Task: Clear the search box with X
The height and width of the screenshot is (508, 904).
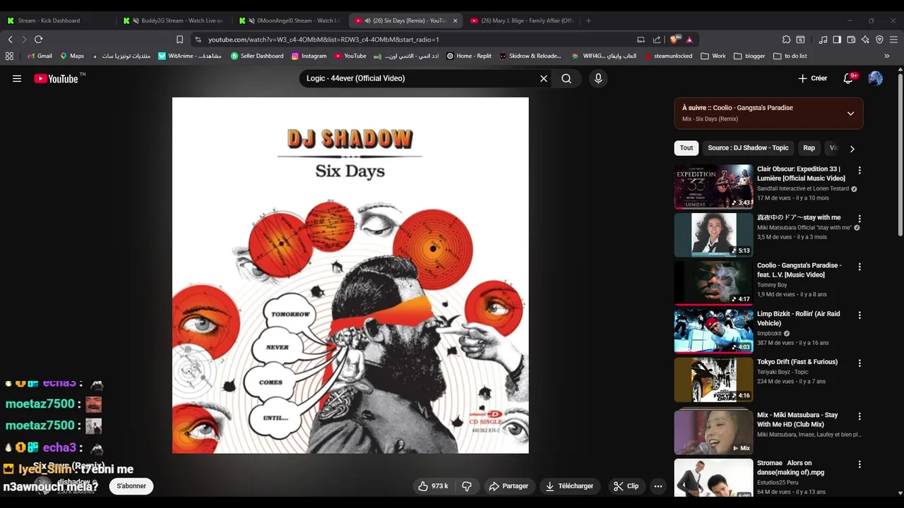Action: tap(544, 78)
